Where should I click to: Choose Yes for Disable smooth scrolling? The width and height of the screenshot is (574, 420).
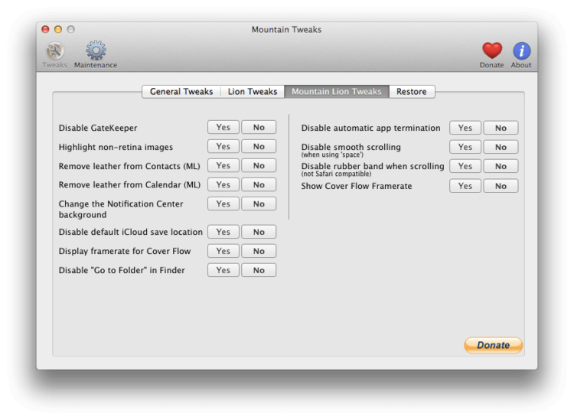coord(465,147)
